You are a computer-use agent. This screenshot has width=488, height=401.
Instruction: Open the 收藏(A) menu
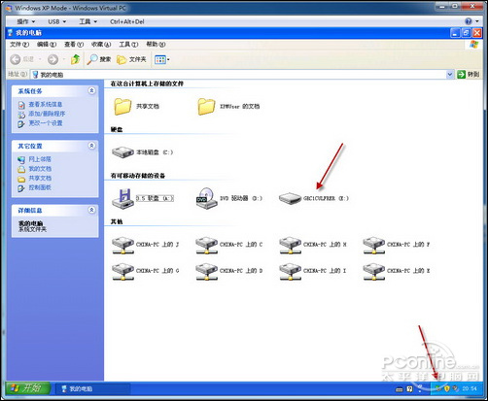(101, 45)
